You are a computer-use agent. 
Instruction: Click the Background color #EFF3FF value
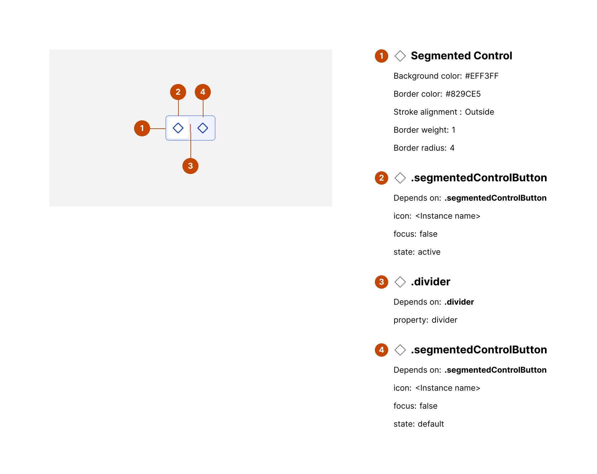tap(482, 76)
